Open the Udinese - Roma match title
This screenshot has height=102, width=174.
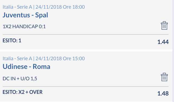coord(26,66)
